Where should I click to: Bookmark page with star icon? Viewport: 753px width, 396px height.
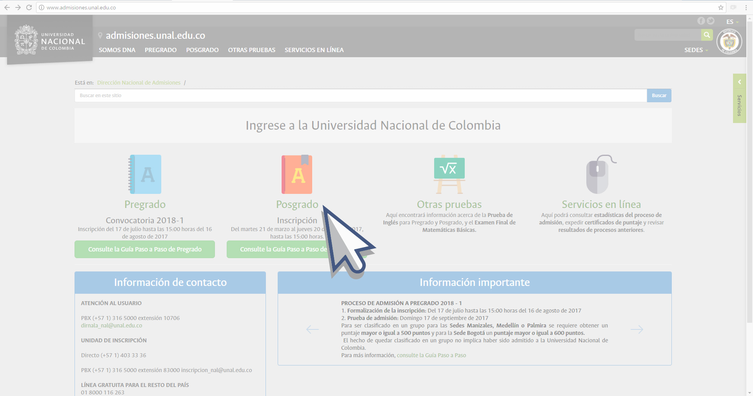721,7
